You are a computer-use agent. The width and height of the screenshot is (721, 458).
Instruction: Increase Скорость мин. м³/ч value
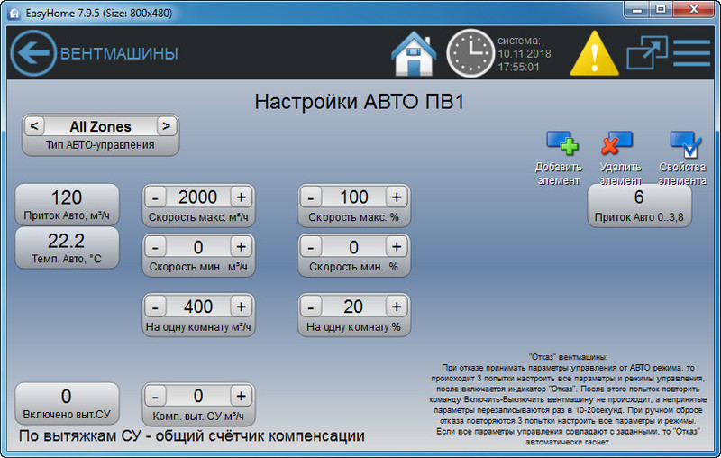click(x=241, y=247)
